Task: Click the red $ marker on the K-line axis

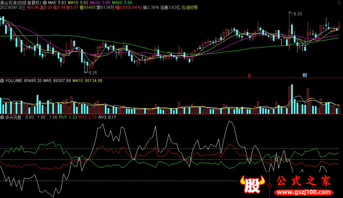Action: (249, 75)
